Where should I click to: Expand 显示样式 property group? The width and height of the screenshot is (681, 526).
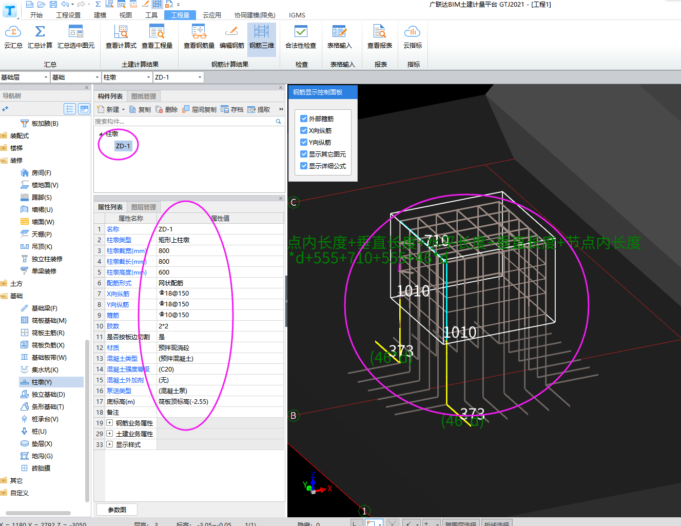[110, 444]
